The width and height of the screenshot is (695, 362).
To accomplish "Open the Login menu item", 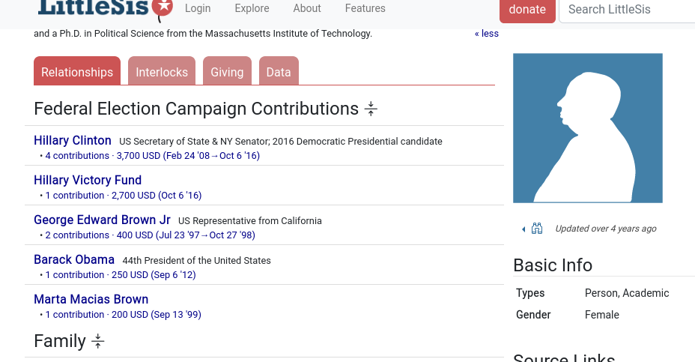I will pyautogui.click(x=198, y=8).
